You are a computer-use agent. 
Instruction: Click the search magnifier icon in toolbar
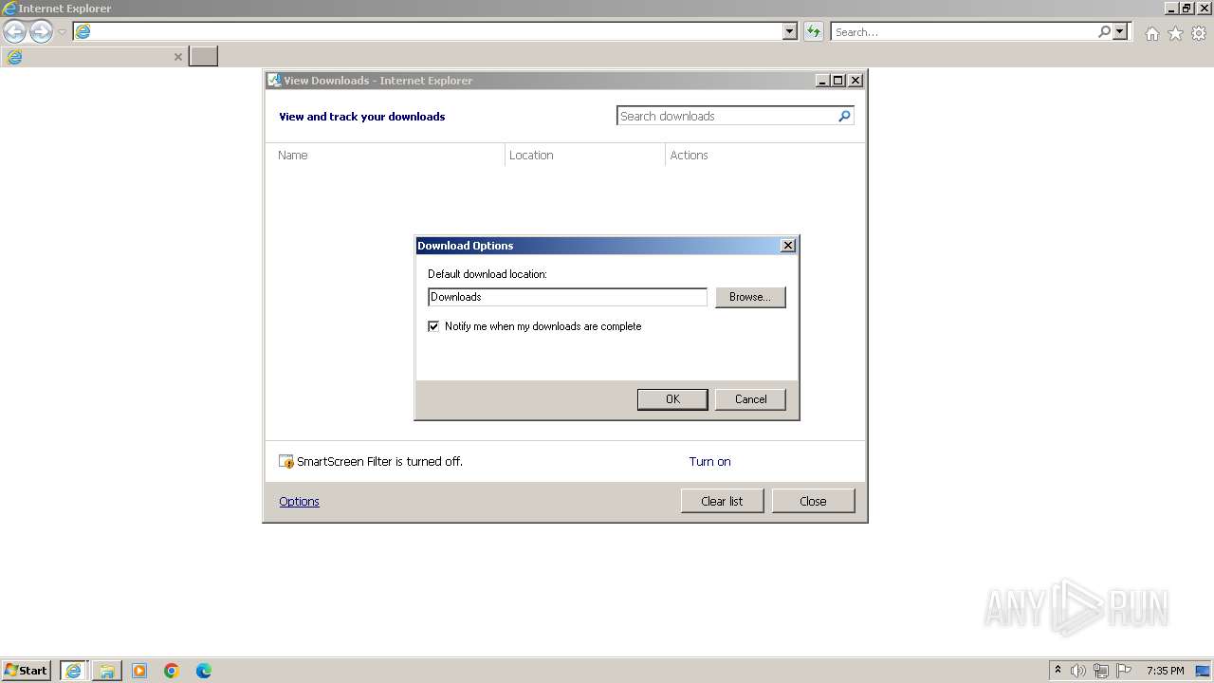(x=1104, y=31)
